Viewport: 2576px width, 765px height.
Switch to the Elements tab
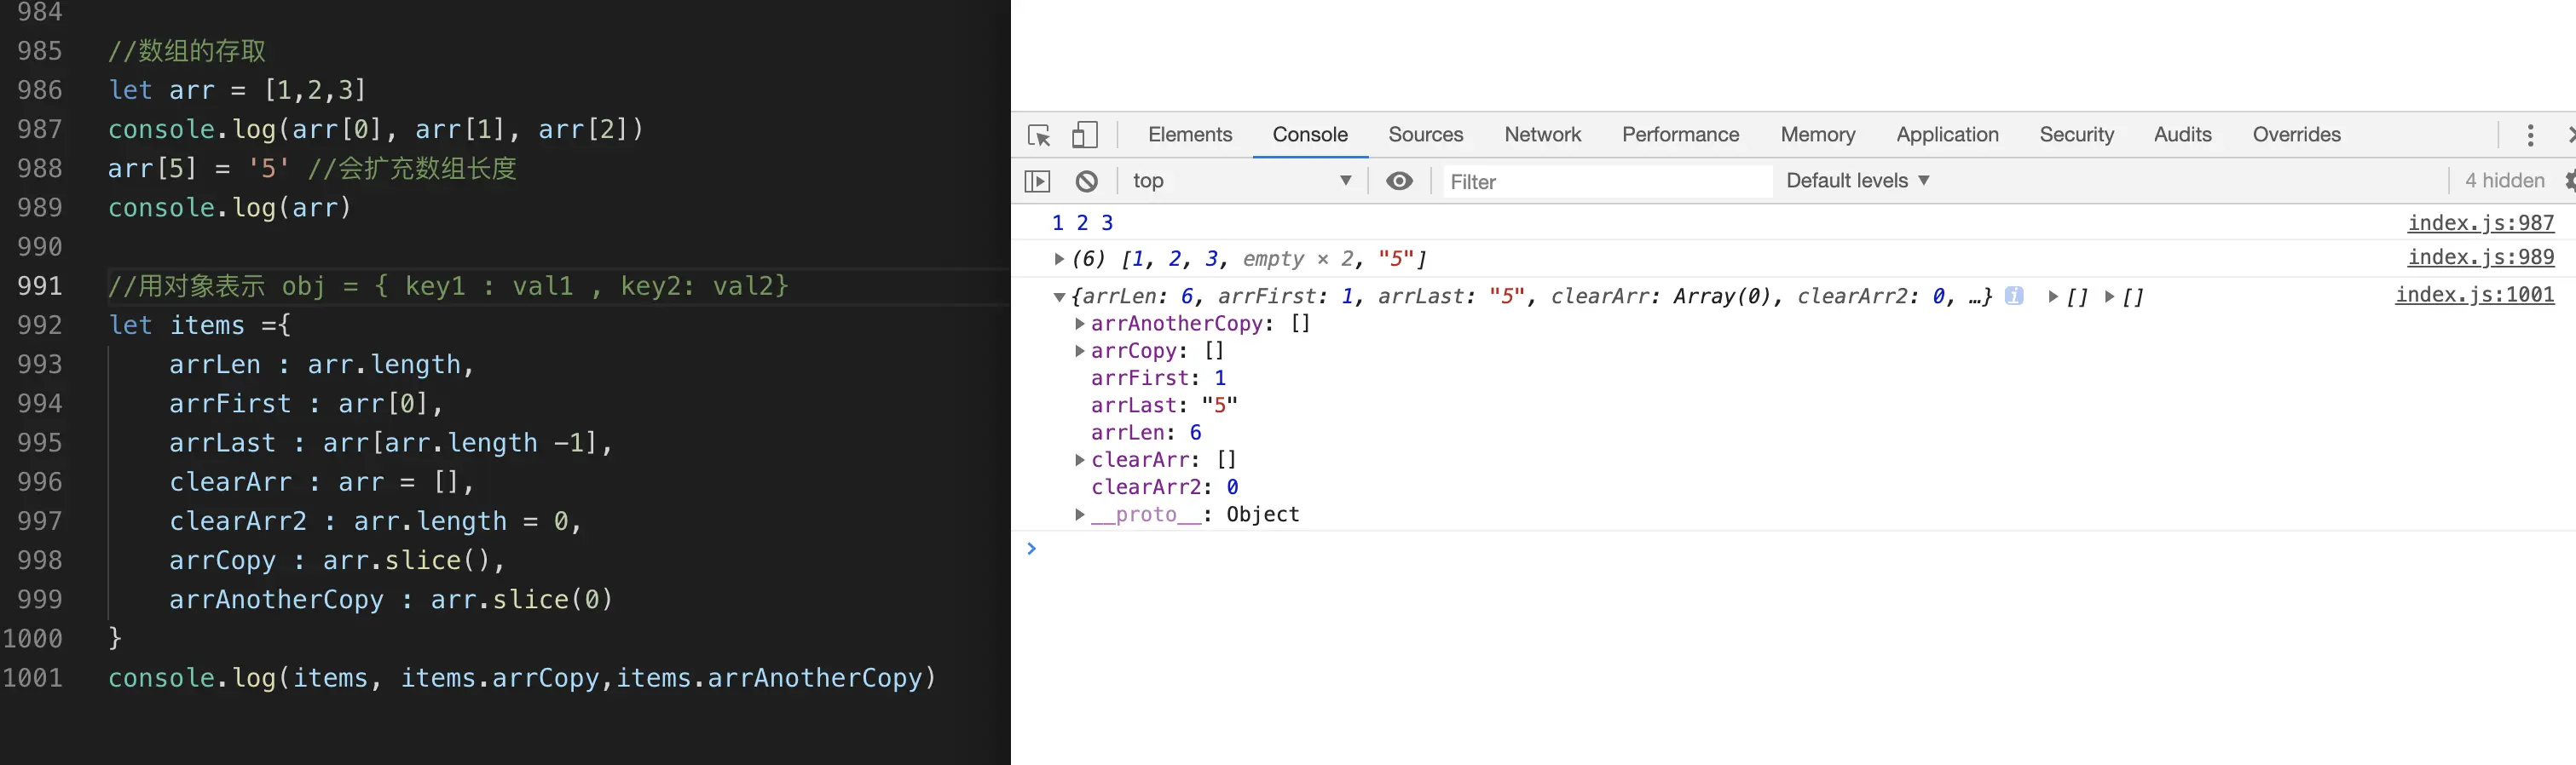(1190, 134)
